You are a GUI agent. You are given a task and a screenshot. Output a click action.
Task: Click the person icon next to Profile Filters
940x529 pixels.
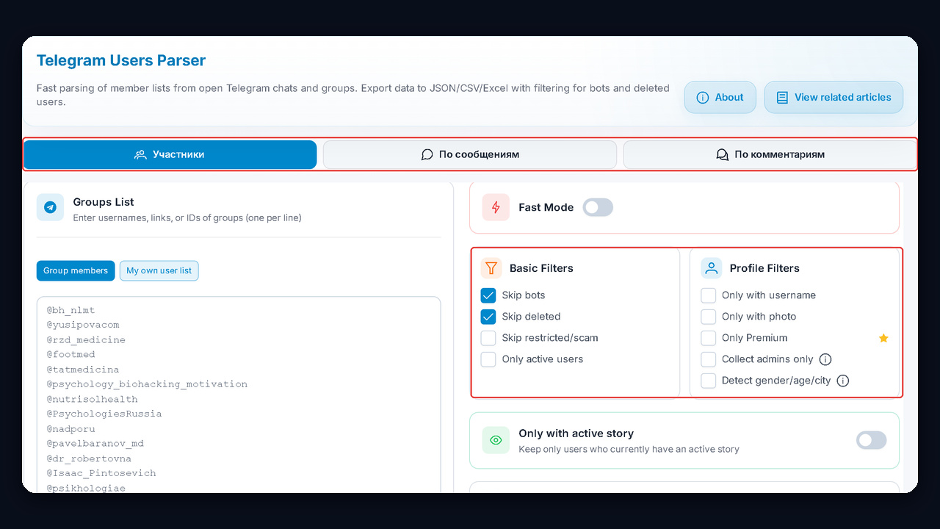711,268
